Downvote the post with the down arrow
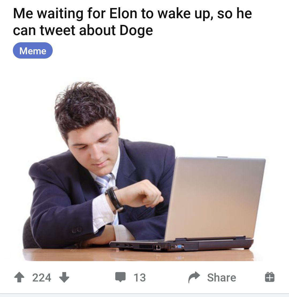 [x=64, y=277]
